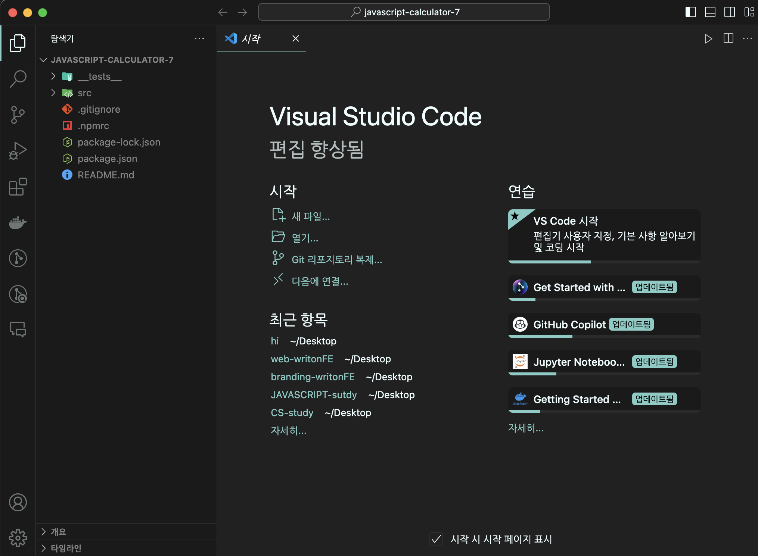Open the chat comments view icon

click(18, 329)
